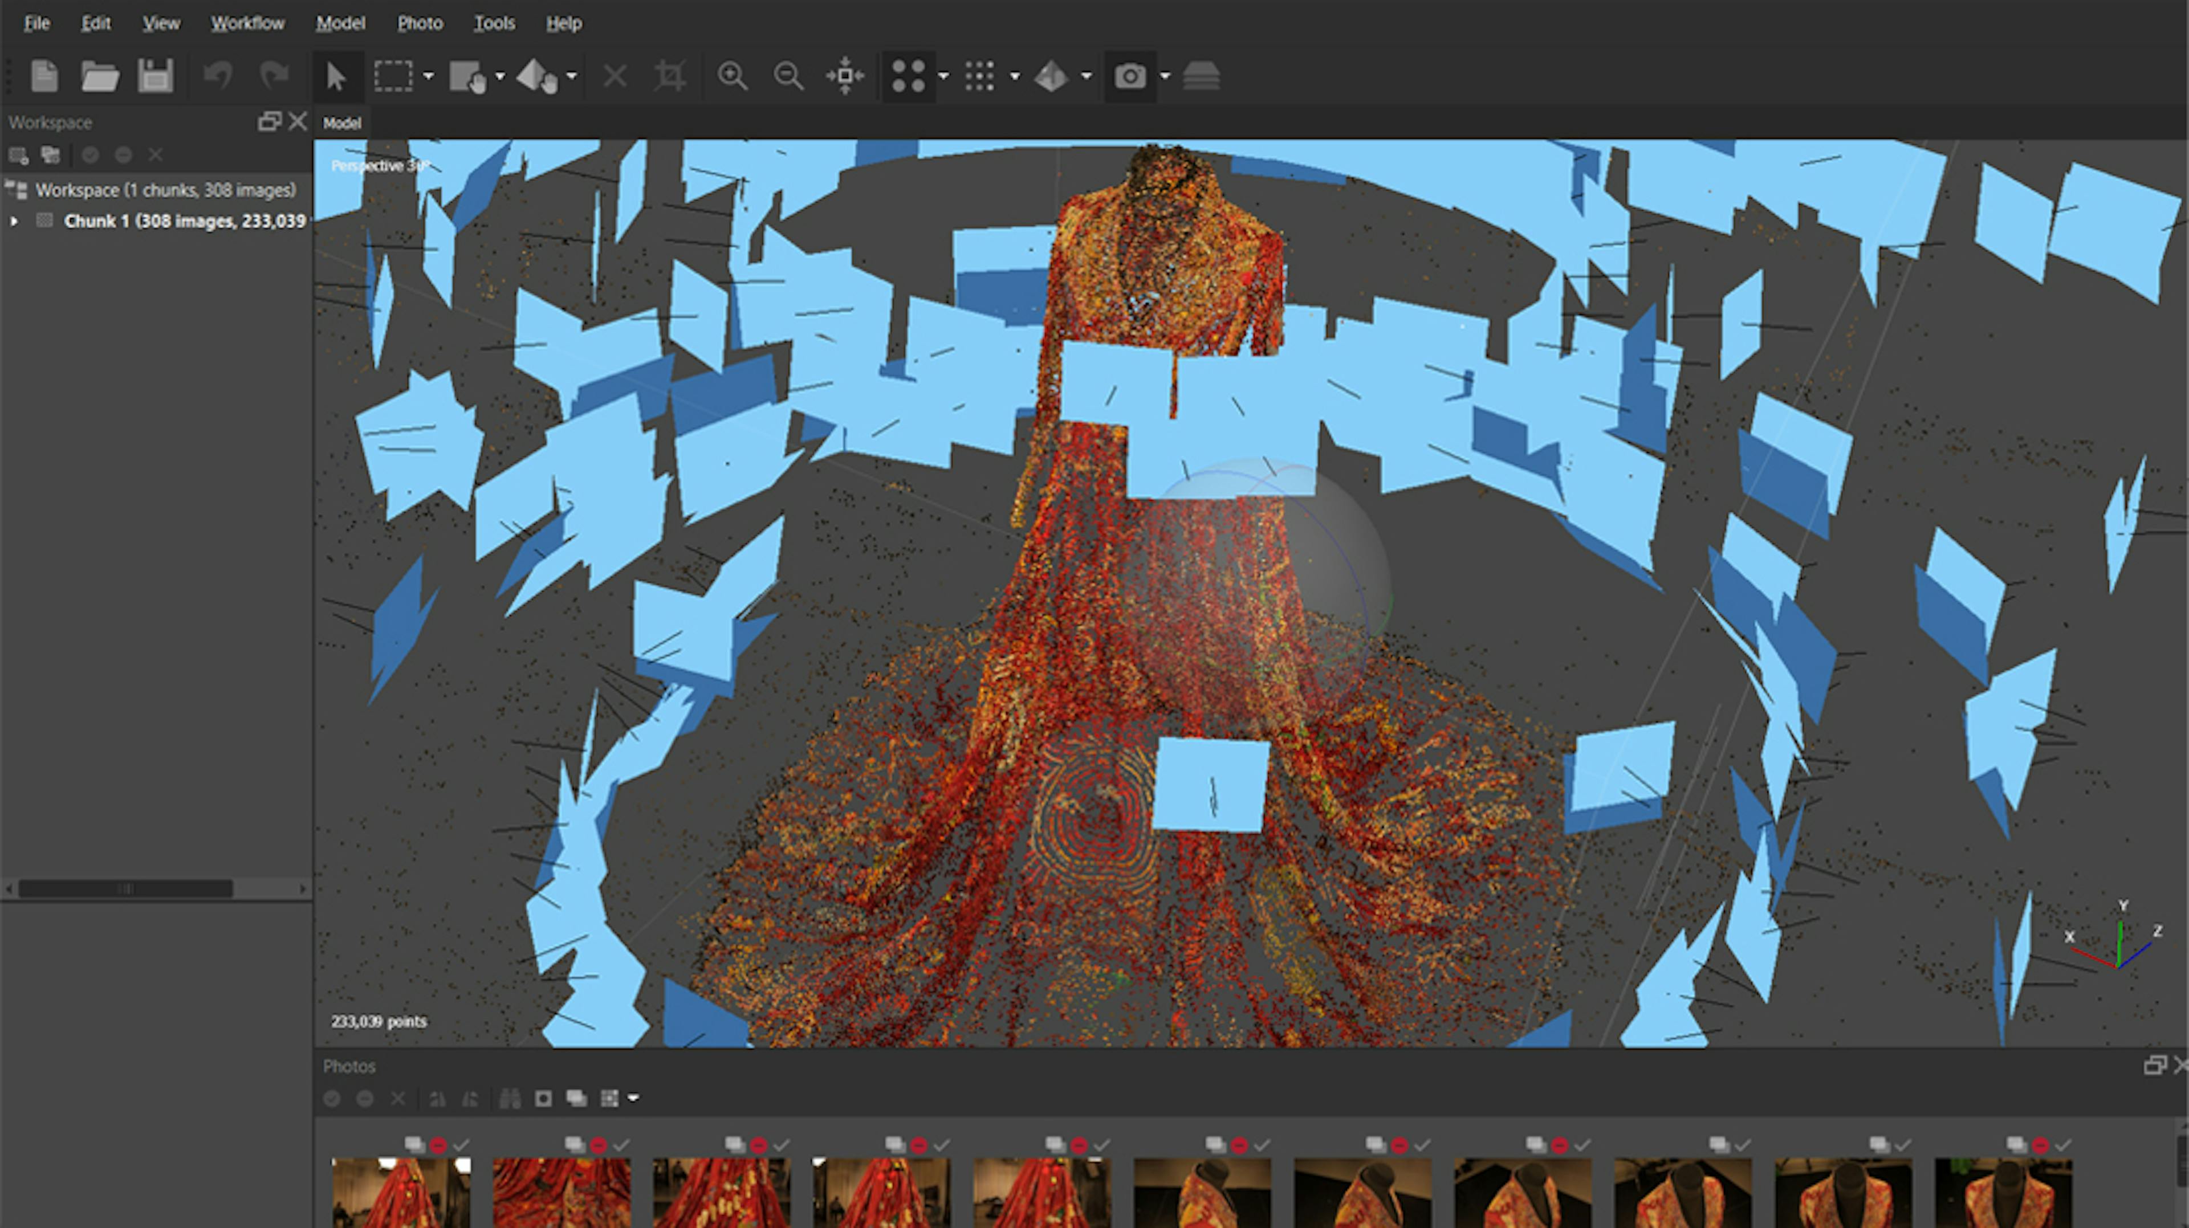
Task: Activate the Zoom In tool
Action: click(x=733, y=76)
